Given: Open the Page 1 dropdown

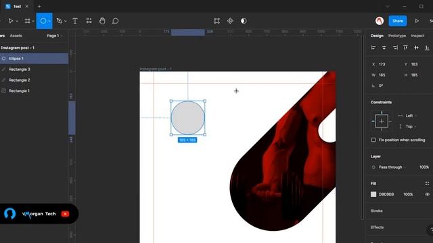Looking at the screenshot, I should coord(54,36).
